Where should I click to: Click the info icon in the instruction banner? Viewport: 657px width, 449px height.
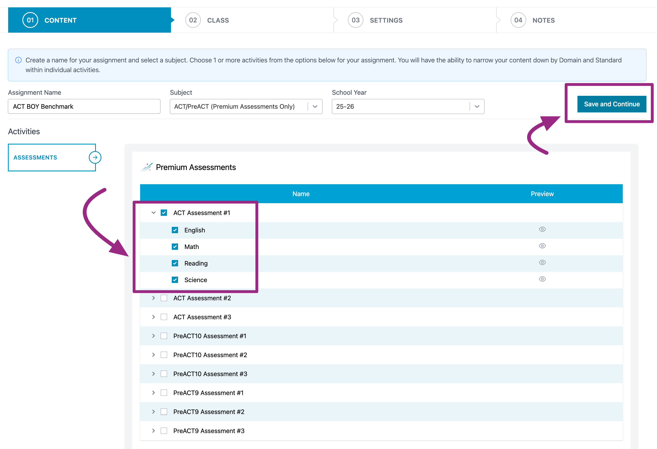coord(18,60)
